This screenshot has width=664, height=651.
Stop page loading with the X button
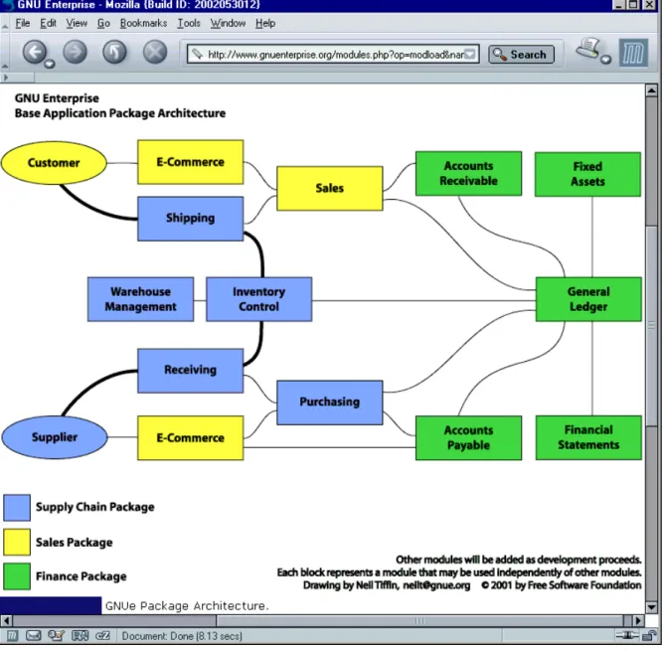click(x=154, y=52)
